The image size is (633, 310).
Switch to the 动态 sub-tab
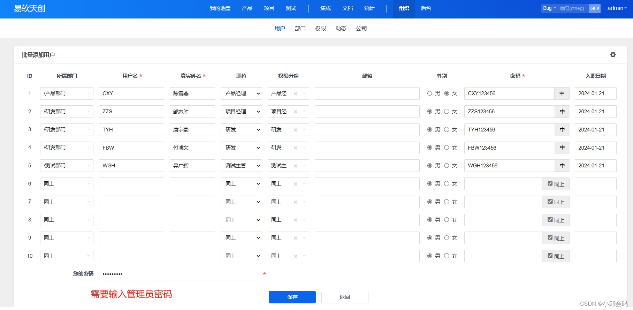pos(341,29)
